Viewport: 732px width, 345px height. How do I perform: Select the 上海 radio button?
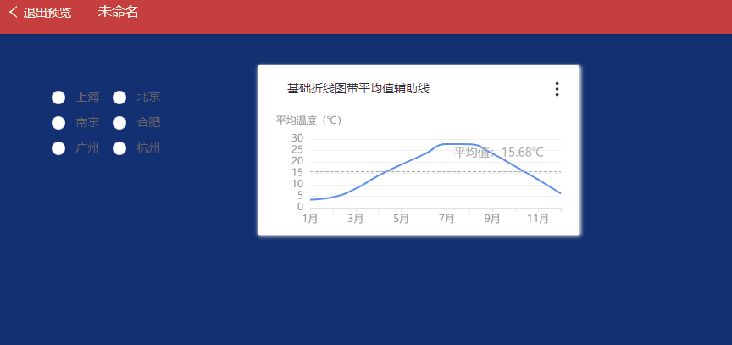(58, 97)
